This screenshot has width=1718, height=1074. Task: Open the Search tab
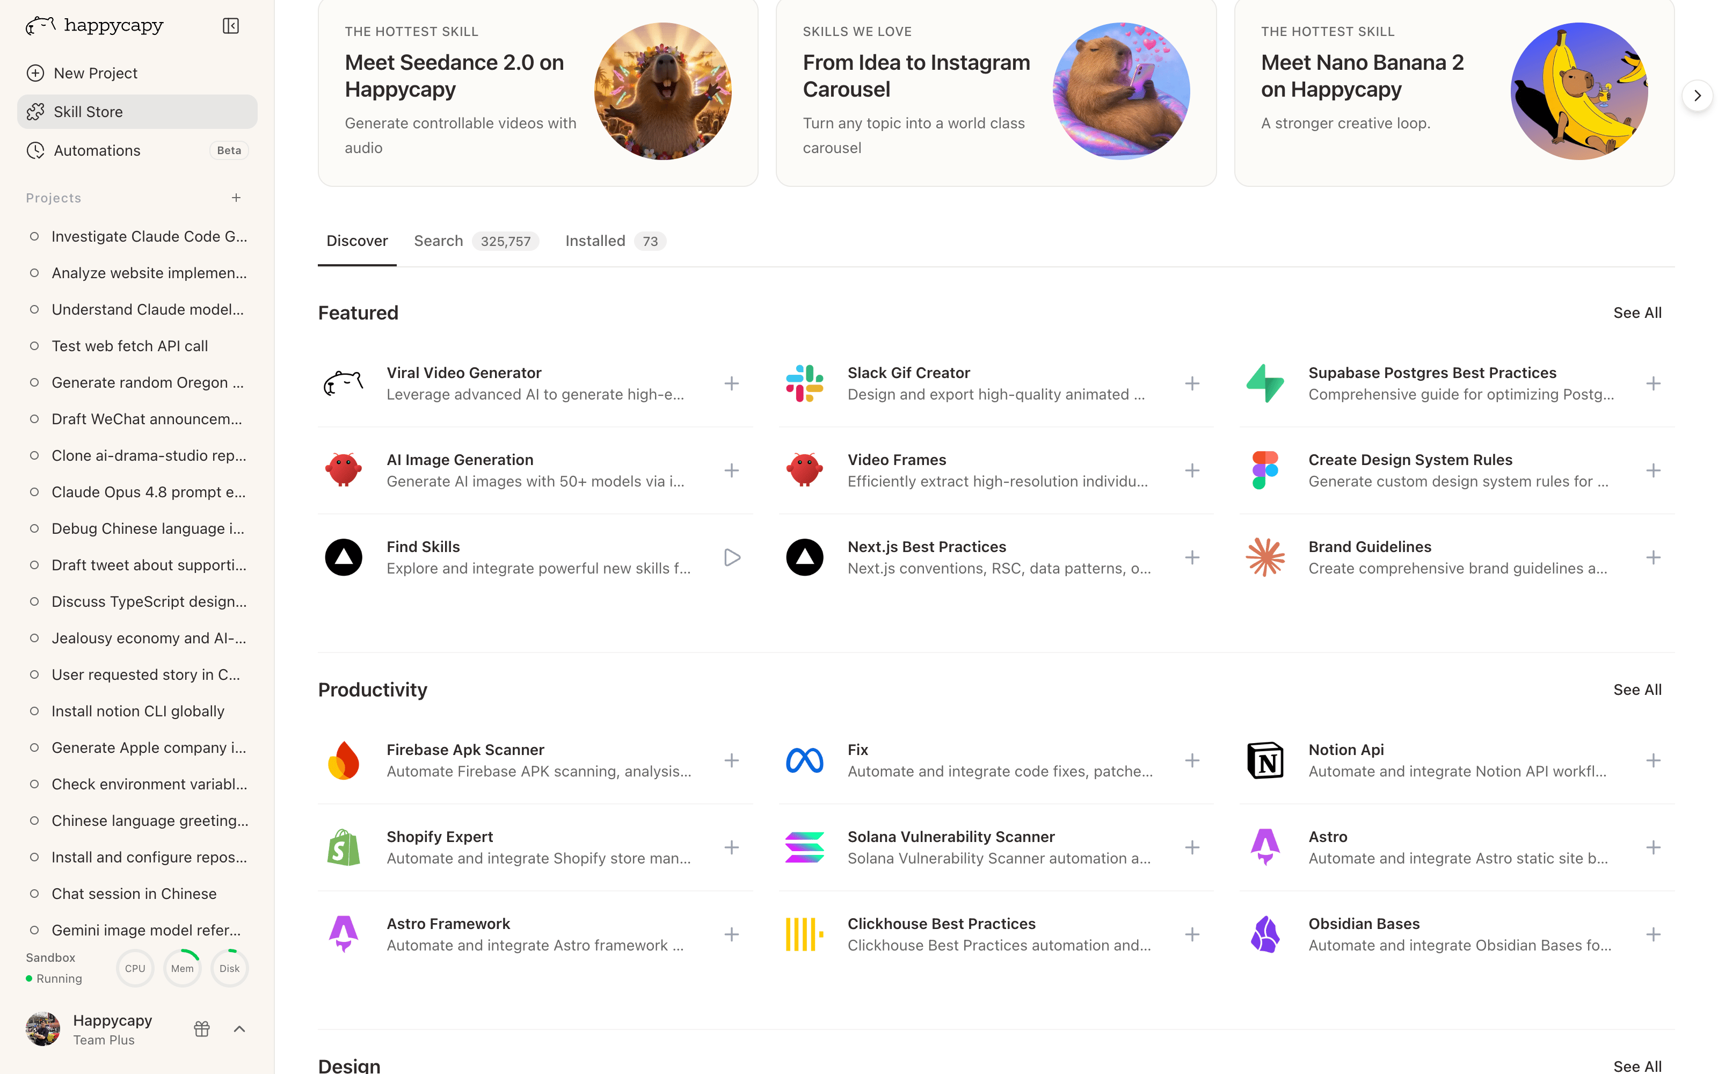click(x=476, y=241)
